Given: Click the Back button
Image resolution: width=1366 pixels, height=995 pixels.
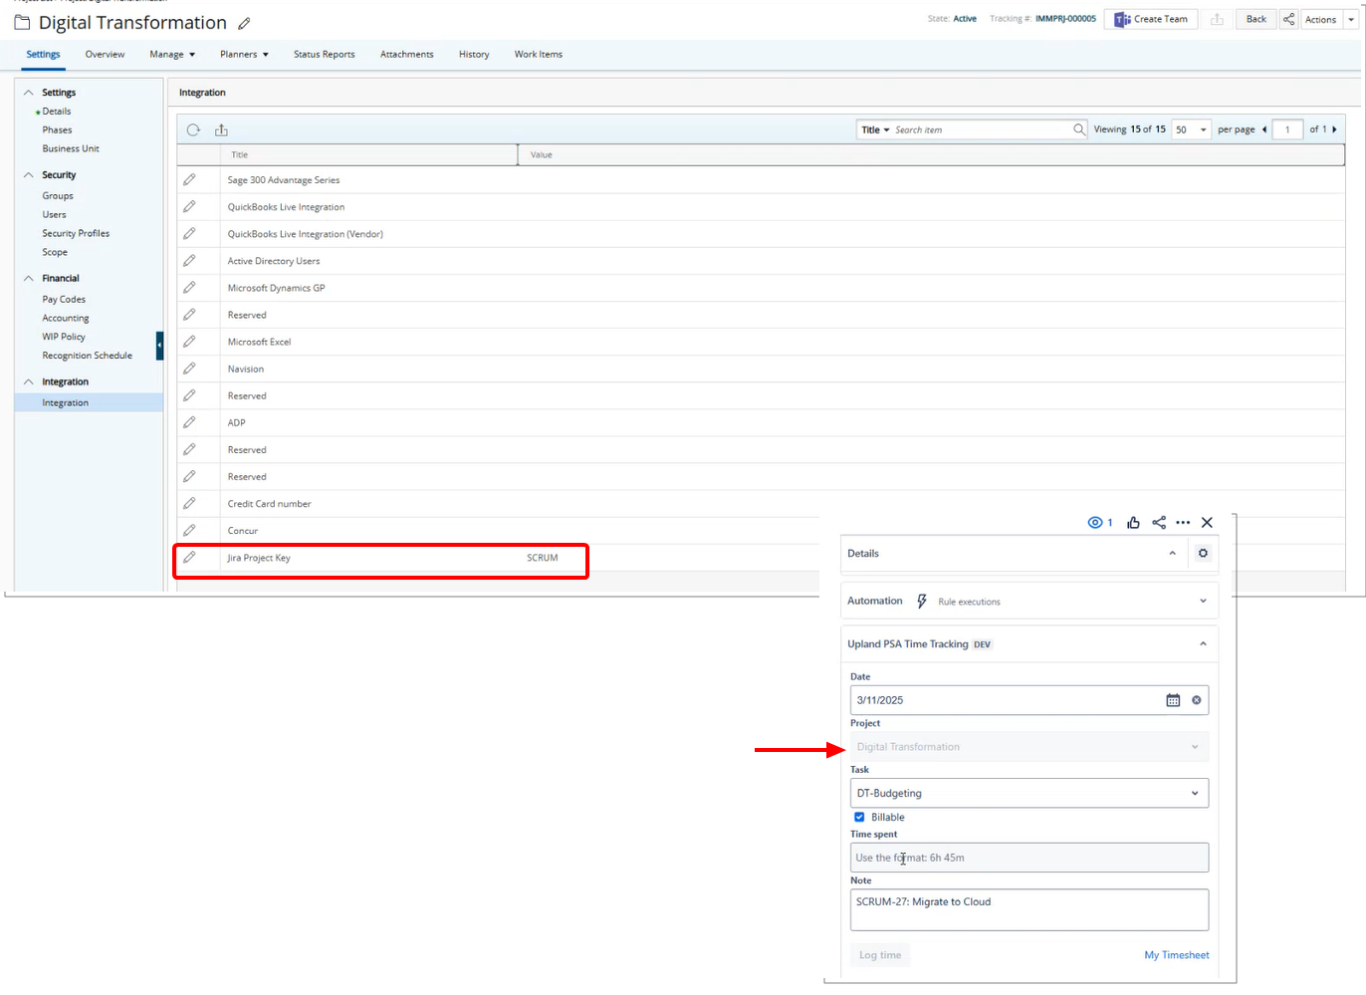Looking at the screenshot, I should click(x=1255, y=19).
